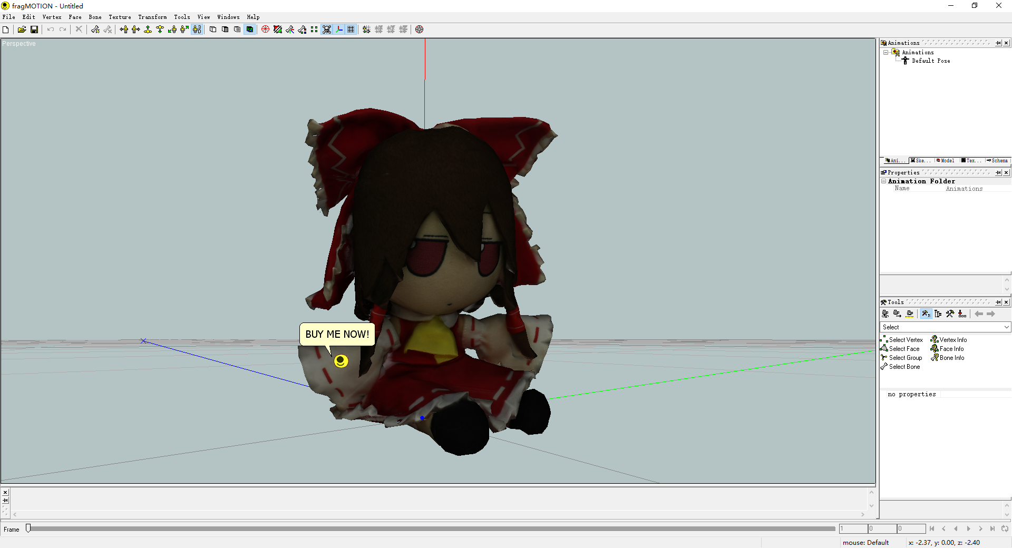The height and width of the screenshot is (548, 1012).
Task: Open the Bone menu
Action: [x=95, y=17]
